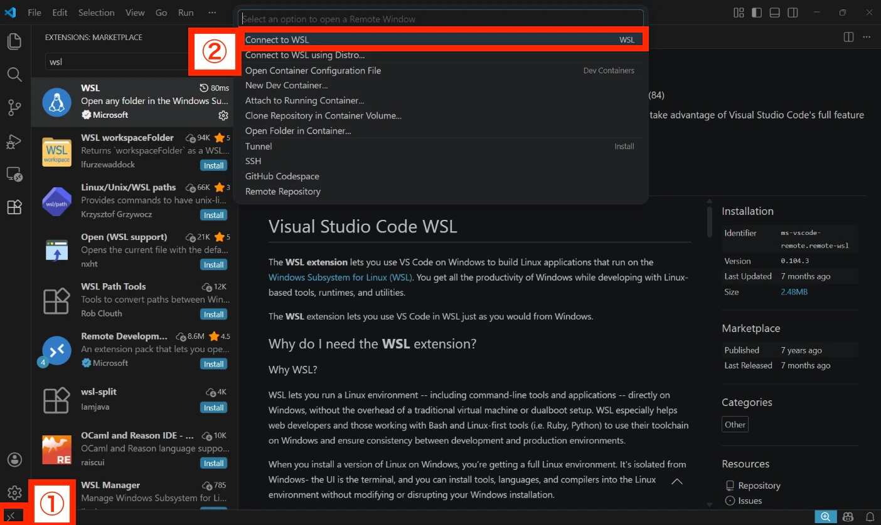Click the Remote Development extension icon
The image size is (881, 525).
tap(56, 351)
